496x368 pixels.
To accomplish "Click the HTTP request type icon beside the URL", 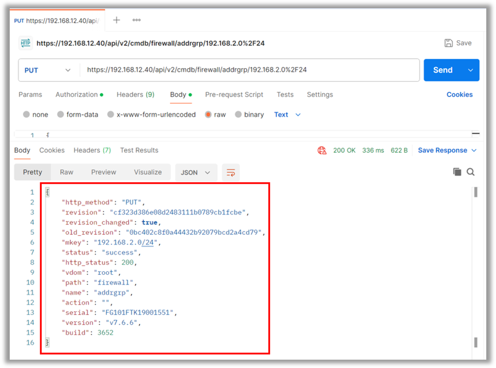I will (25, 43).
